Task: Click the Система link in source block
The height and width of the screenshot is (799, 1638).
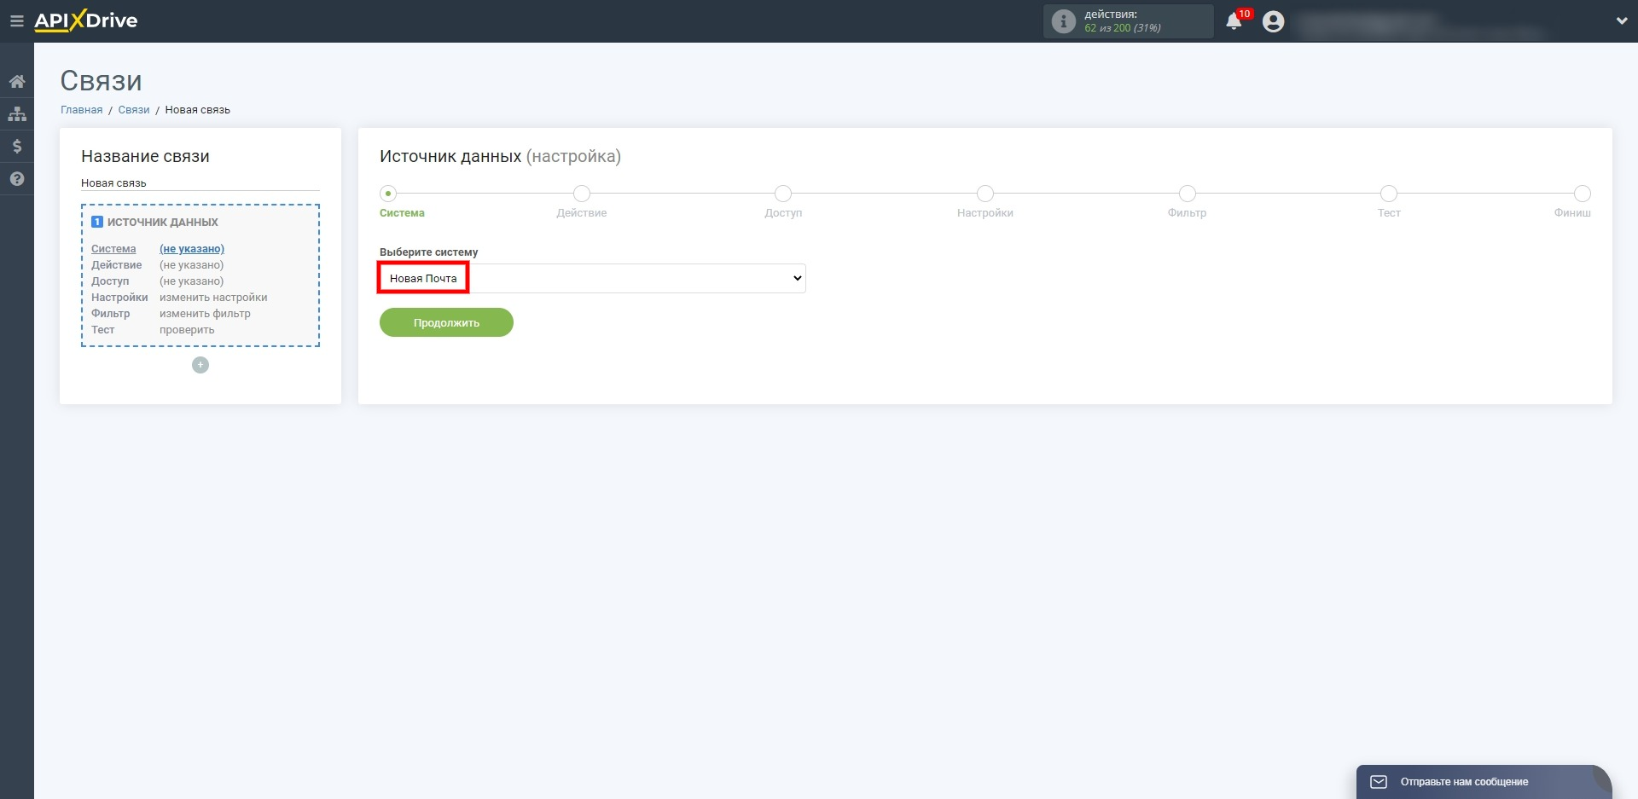Action: (113, 249)
